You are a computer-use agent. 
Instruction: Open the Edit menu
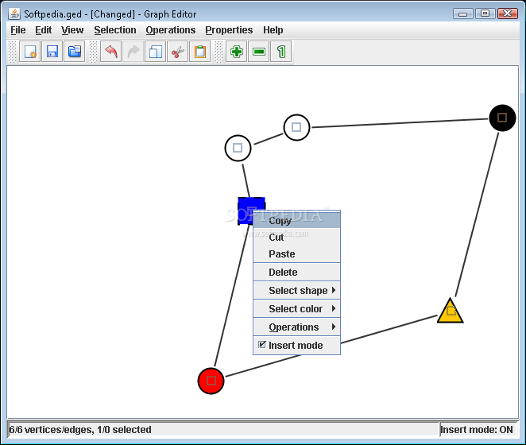click(43, 30)
